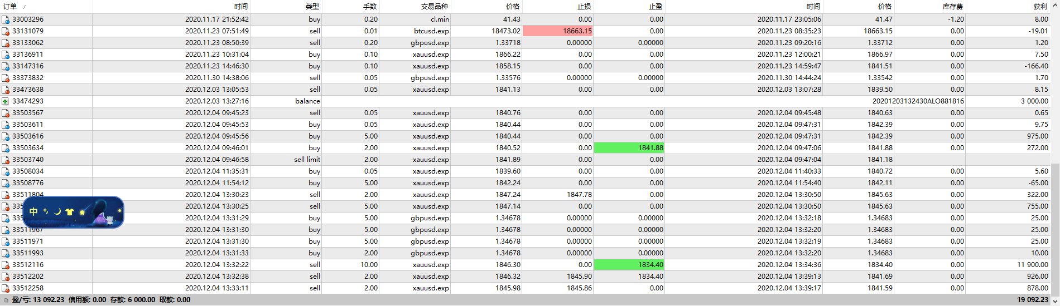Image resolution: width=1060 pixels, height=306 pixels.
Task: Click the order icon for 33133062
Action: 6,43
